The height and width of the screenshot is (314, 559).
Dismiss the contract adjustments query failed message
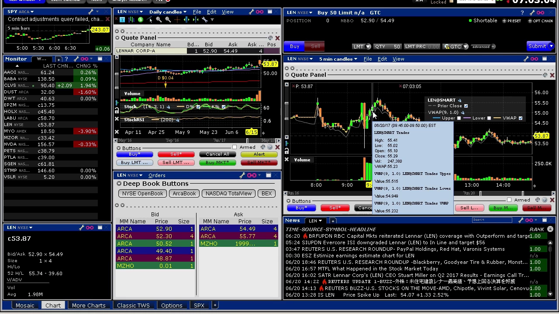click(107, 19)
